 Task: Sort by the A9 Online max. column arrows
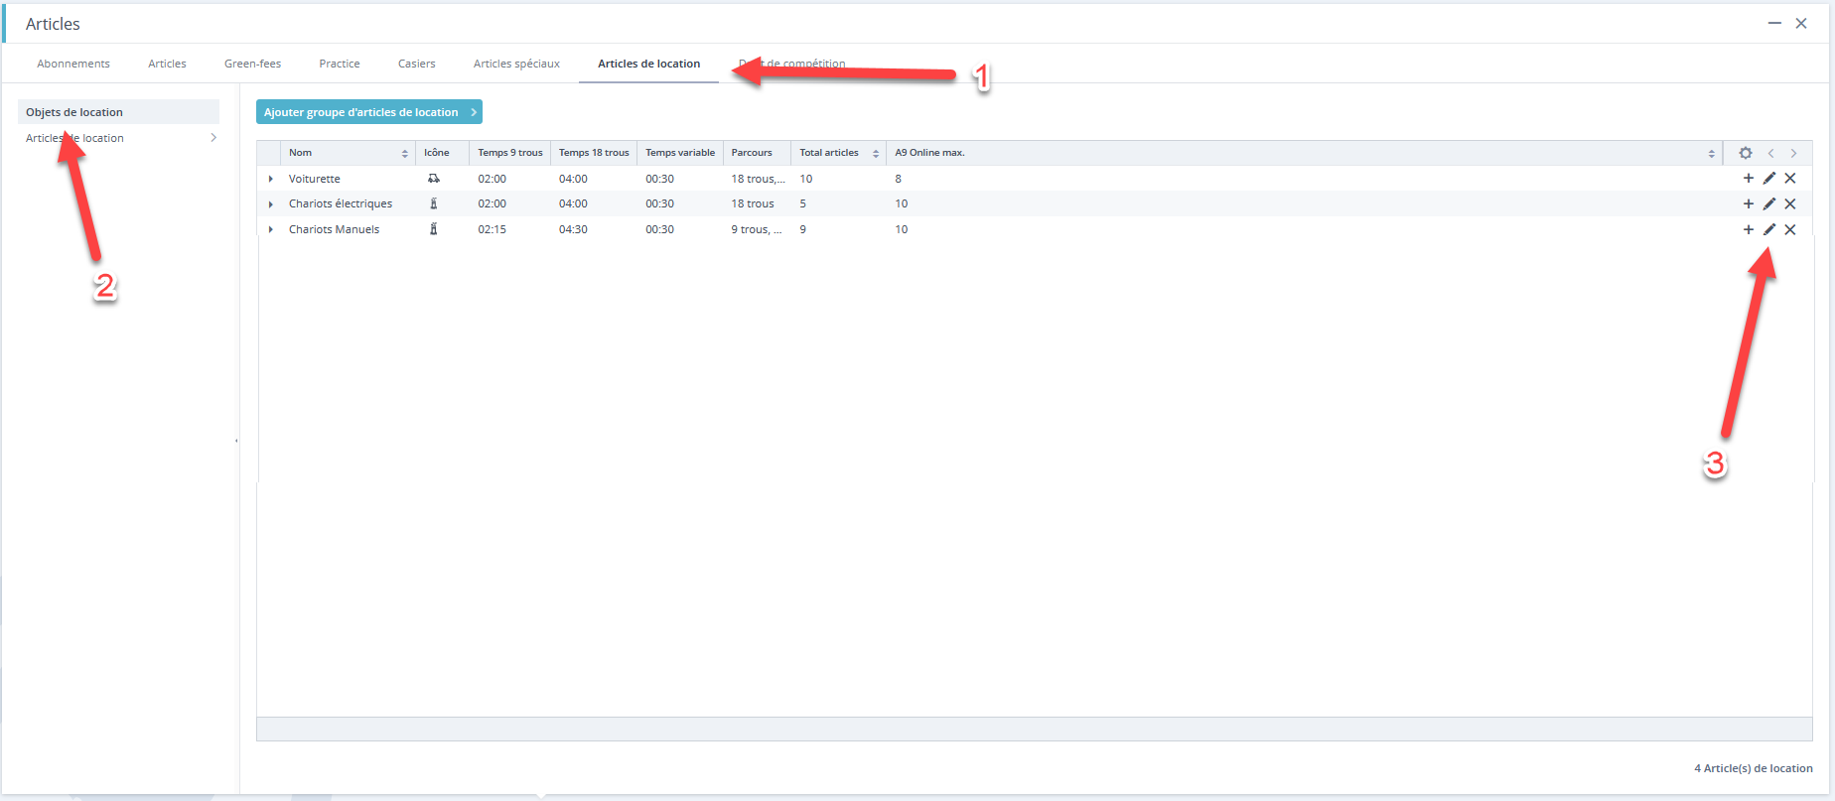[x=1712, y=153]
